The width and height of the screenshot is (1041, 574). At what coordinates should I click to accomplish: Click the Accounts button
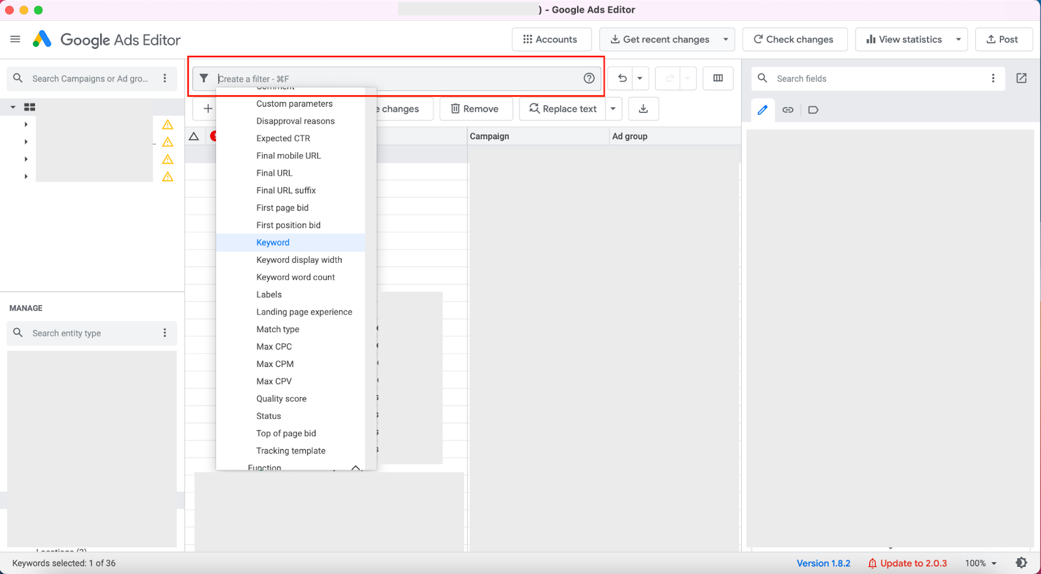click(551, 39)
